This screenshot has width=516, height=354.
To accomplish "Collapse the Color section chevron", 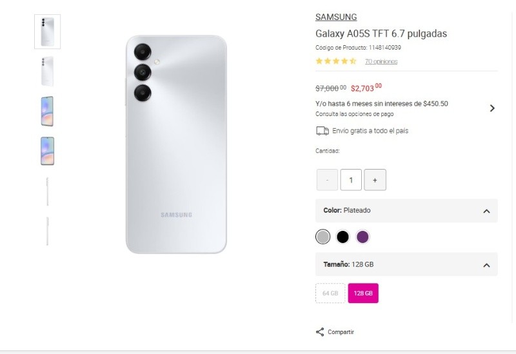I will pyautogui.click(x=487, y=211).
